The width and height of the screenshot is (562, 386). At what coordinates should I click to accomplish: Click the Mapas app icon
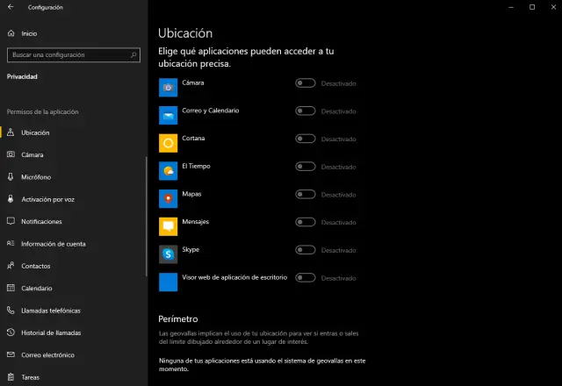(x=168, y=198)
